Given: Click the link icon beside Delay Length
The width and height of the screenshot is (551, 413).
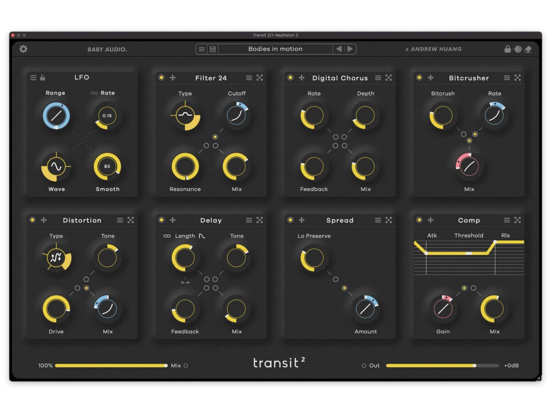Looking at the screenshot, I should pos(167,236).
